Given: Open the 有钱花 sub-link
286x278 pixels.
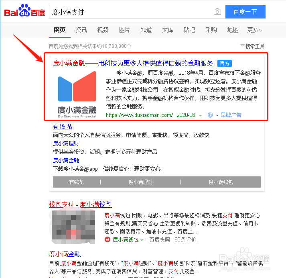Looking at the screenshot, I should coord(63,127).
